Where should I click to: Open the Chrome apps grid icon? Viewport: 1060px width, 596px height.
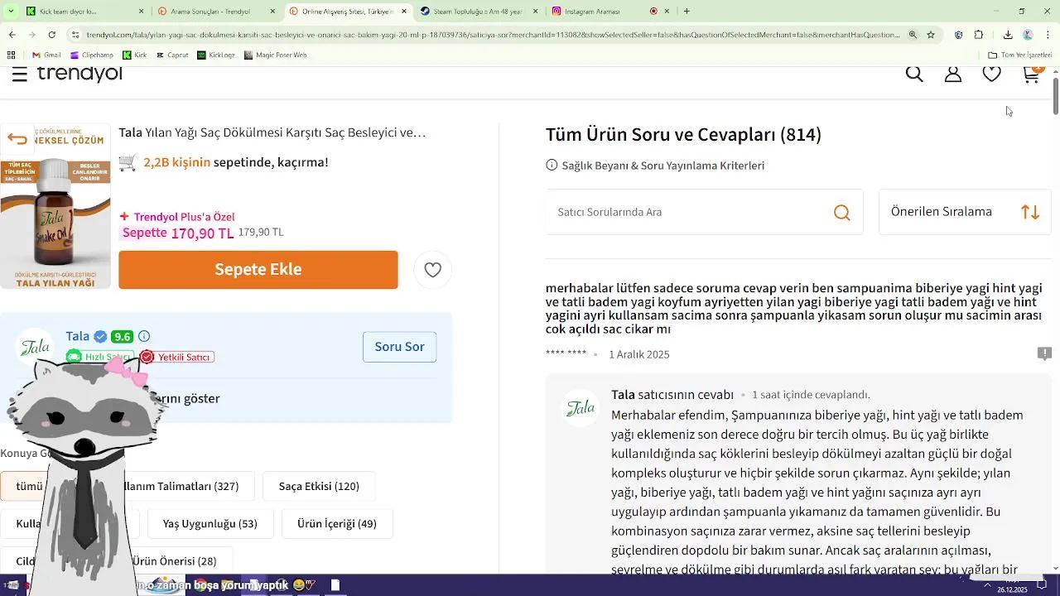[12, 55]
